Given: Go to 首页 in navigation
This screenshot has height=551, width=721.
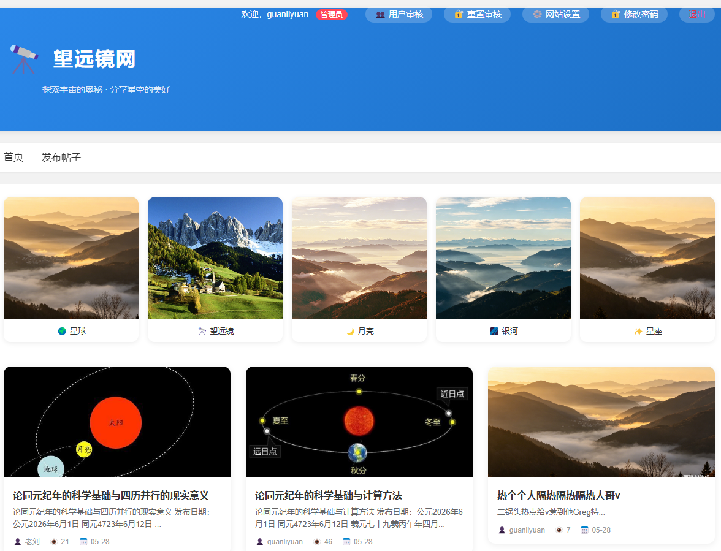Looking at the screenshot, I should coord(13,157).
